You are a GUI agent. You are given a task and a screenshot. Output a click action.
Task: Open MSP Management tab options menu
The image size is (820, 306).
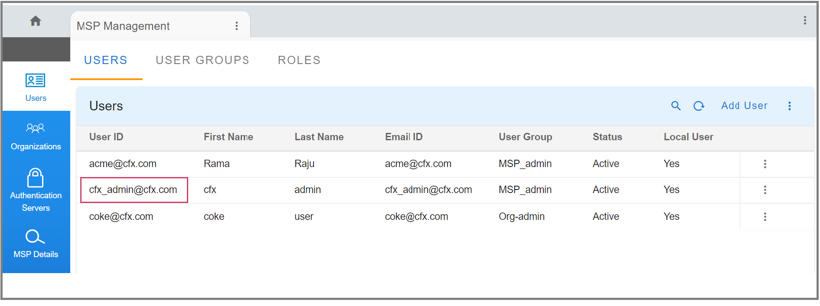[237, 26]
